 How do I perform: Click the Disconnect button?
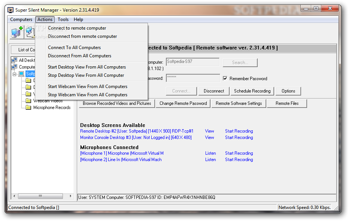(214, 91)
